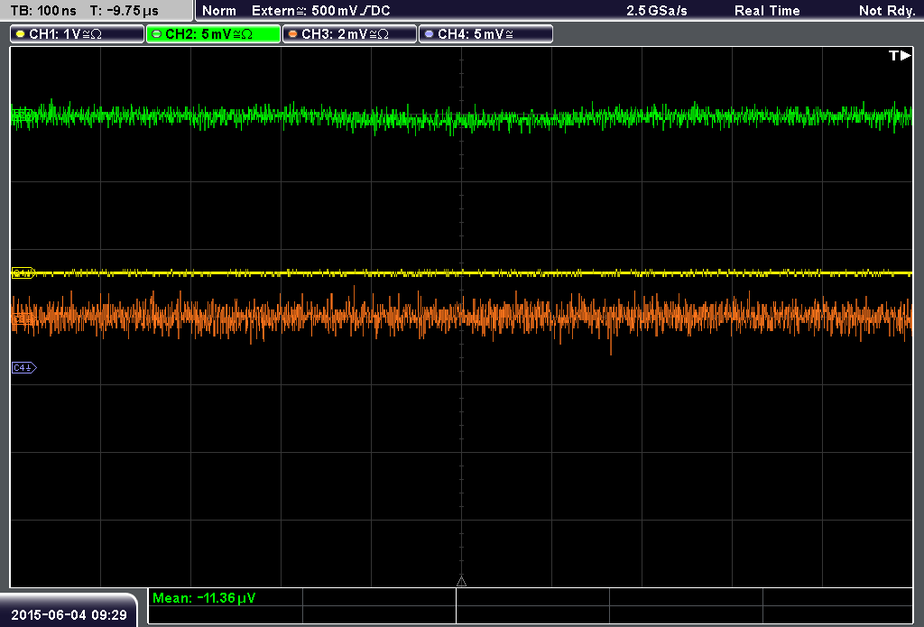Click the TB: 100 ns timebase readout

click(x=43, y=11)
